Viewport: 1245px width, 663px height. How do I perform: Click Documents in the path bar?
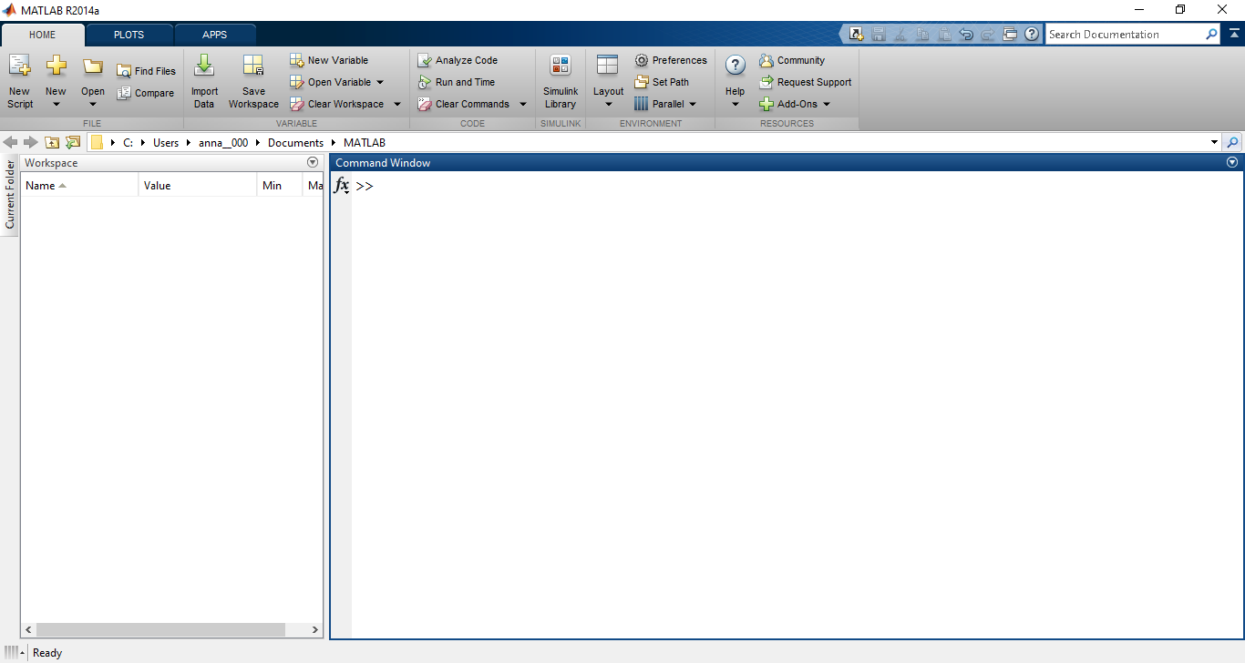click(x=295, y=143)
